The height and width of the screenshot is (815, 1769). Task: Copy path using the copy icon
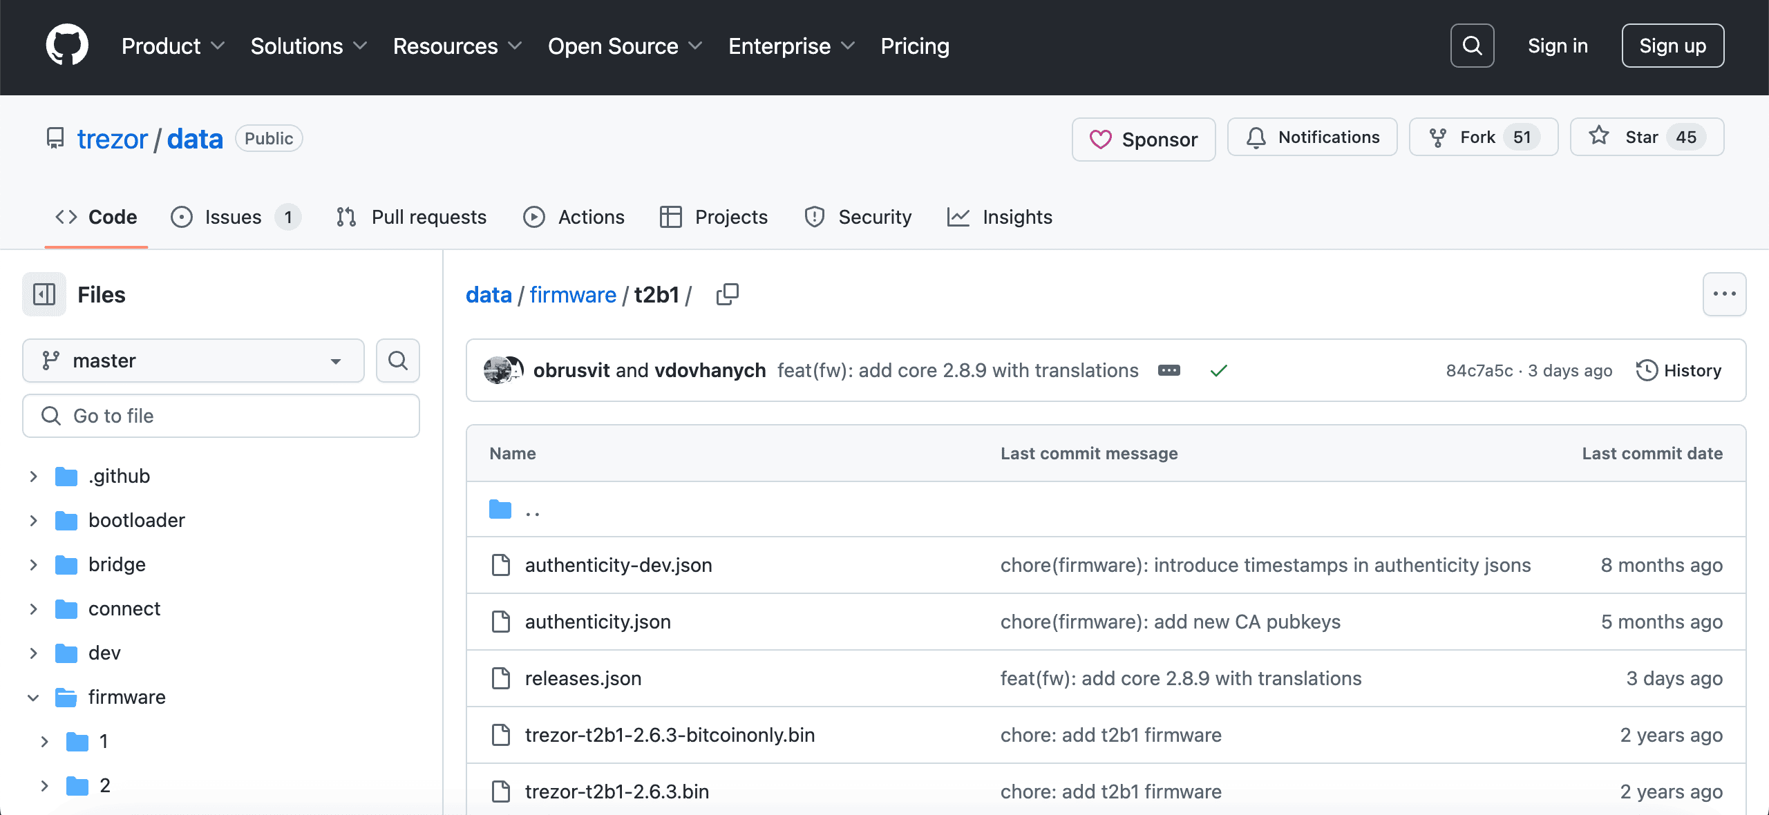point(727,295)
